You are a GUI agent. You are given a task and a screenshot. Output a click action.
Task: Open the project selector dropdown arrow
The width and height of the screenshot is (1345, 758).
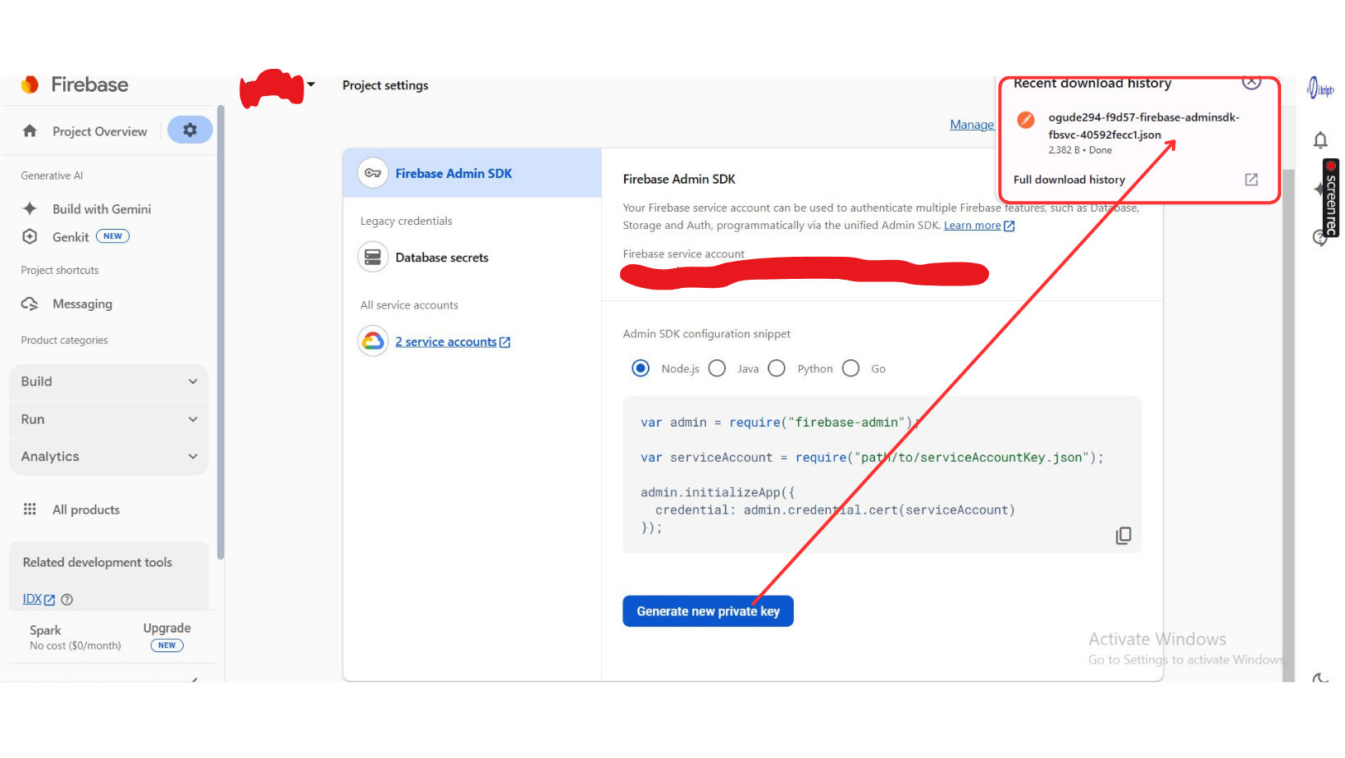(x=311, y=84)
